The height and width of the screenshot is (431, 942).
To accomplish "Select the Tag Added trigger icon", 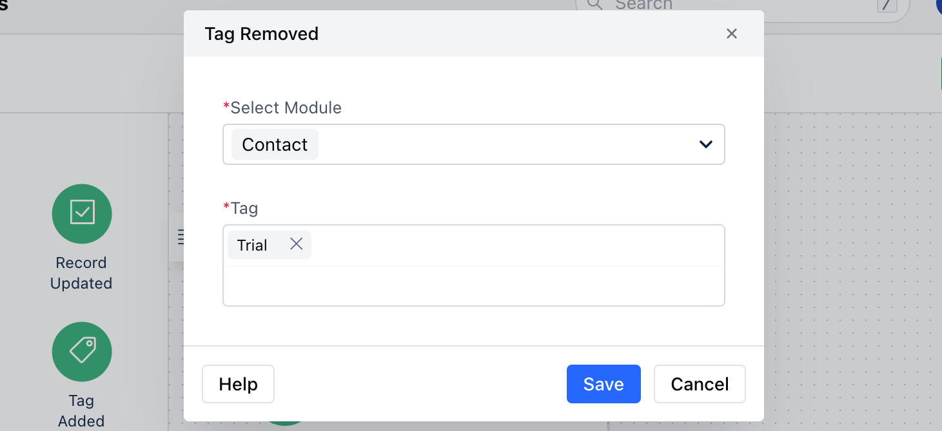I will pos(82,352).
